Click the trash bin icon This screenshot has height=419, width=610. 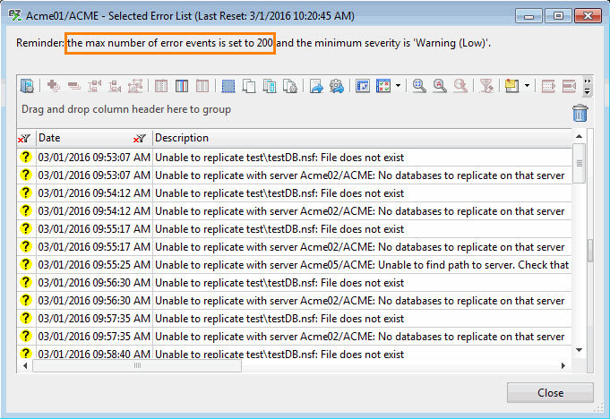[580, 112]
